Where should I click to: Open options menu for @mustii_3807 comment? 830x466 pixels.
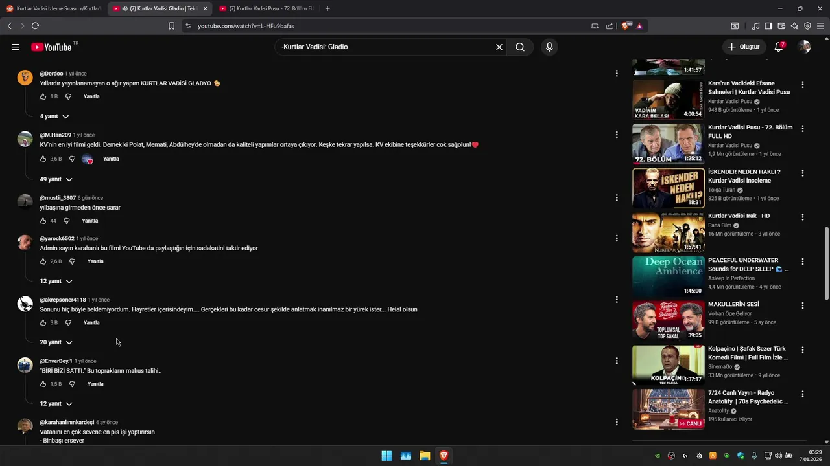pyautogui.click(x=617, y=198)
